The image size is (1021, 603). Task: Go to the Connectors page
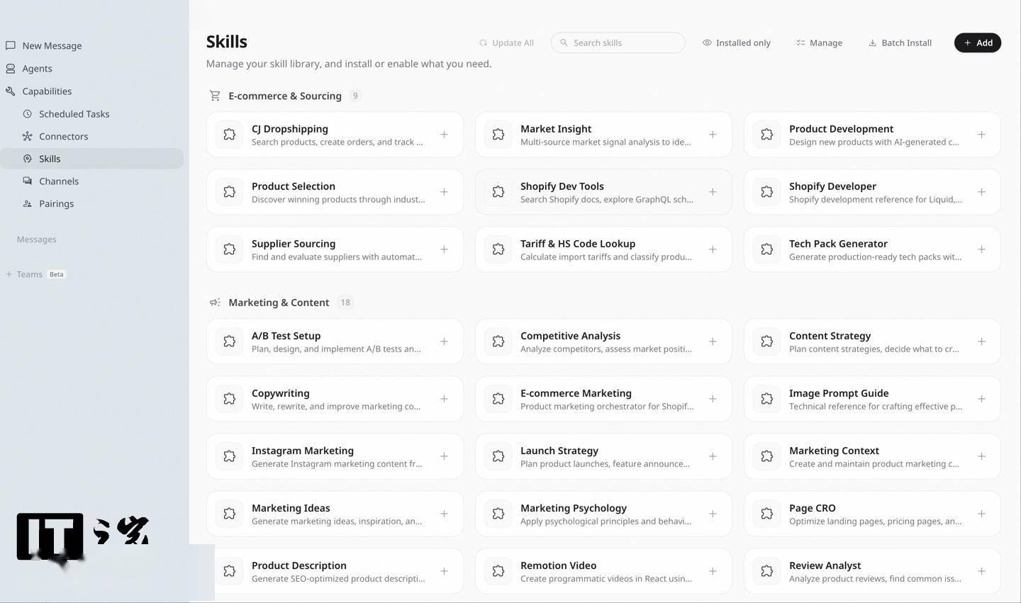pos(63,137)
